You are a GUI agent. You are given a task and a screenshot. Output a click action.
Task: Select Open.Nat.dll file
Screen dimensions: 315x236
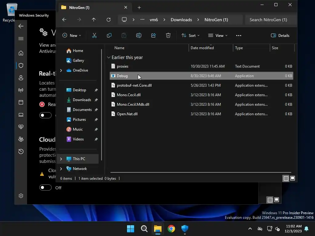[201, 114]
